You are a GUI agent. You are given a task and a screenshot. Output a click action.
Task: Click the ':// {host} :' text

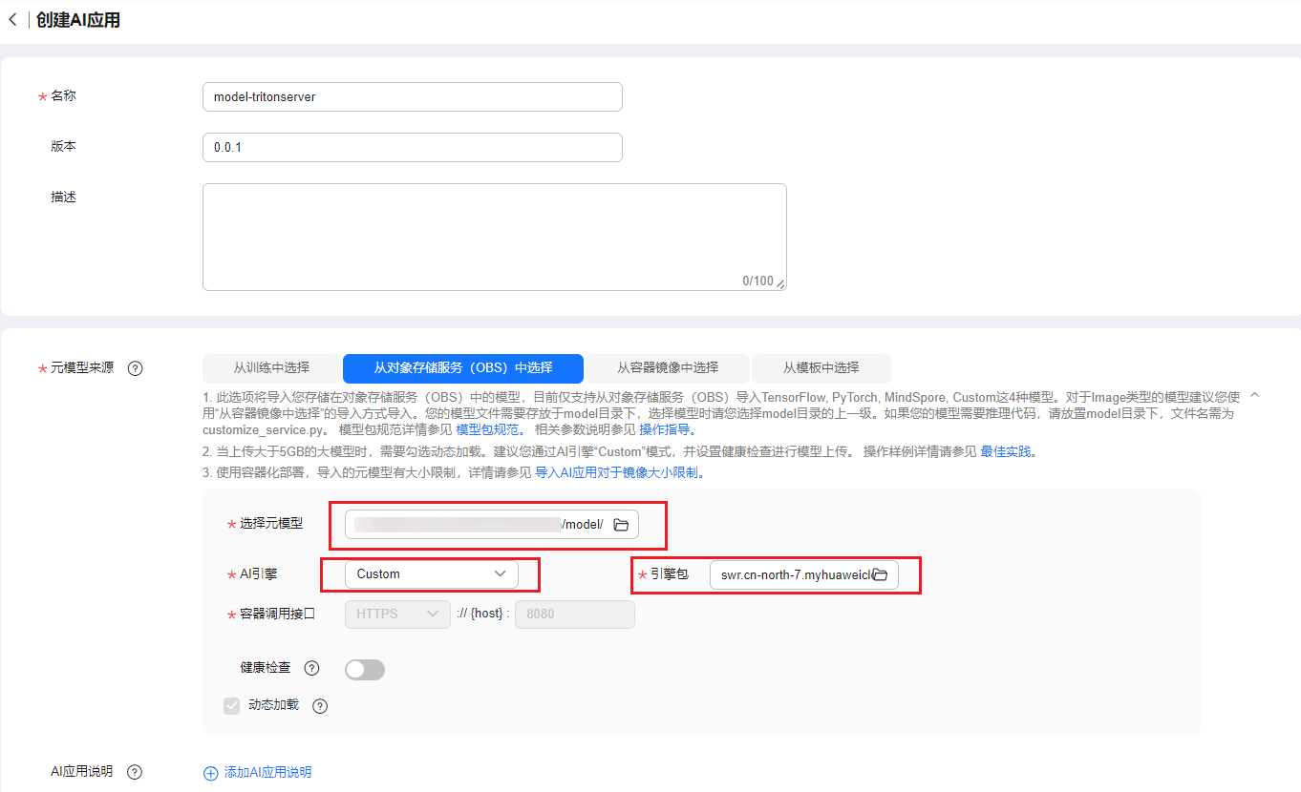click(x=482, y=614)
